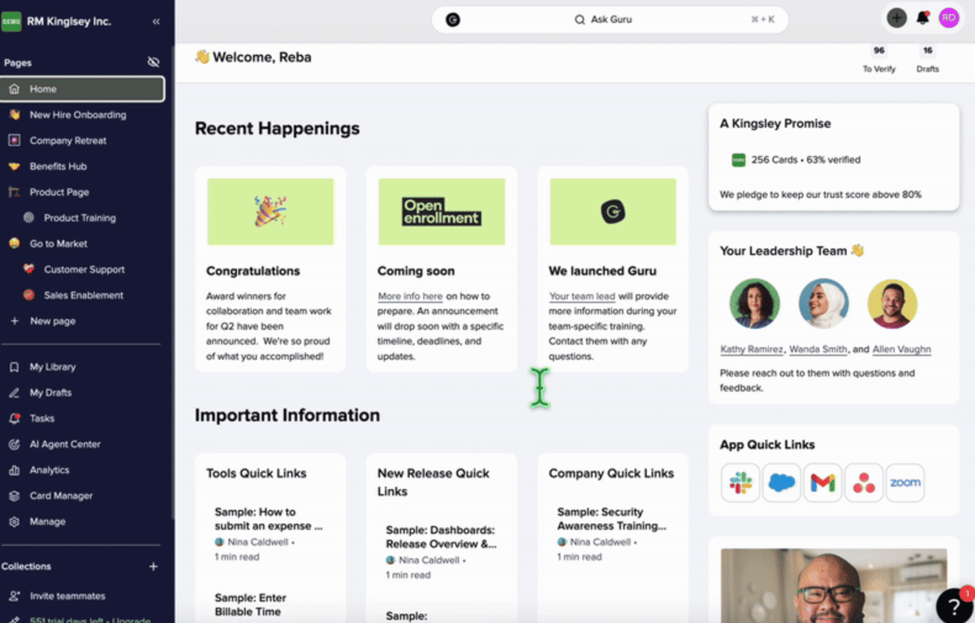975x623 pixels.
Task: Open AI Agent Center icon
Action: click(14, 445)
